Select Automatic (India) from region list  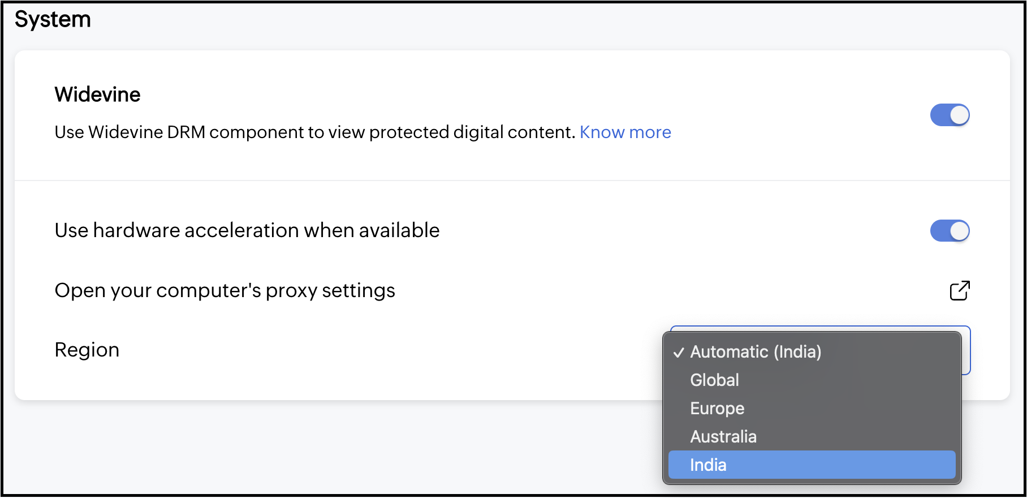coord(756,352)
